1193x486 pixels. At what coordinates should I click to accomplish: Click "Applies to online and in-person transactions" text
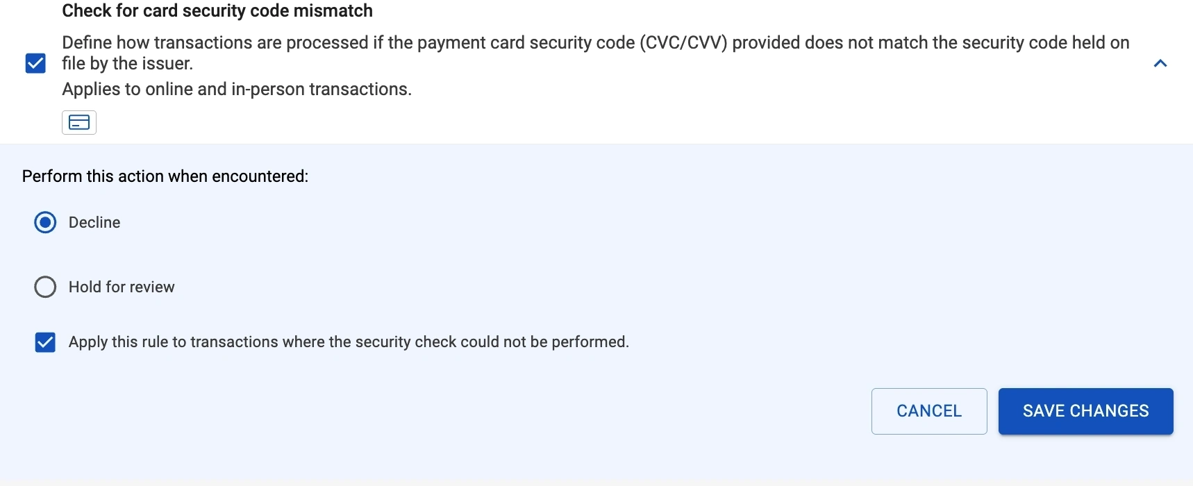pos(237,90)
